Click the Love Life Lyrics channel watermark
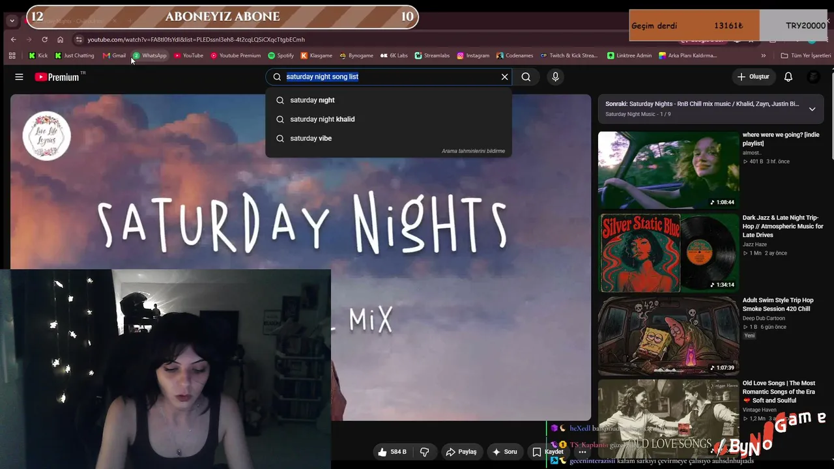Screen dimensions: 834x469 click(46, 135)
